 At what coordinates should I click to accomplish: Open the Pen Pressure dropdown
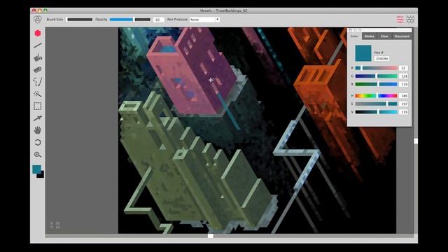point(204,20)
